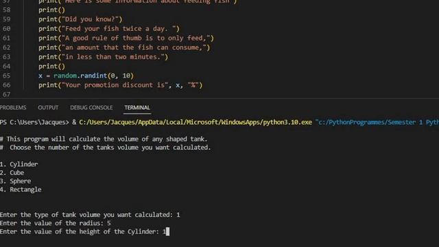
Task: Click the empty print() on line 58
Action: pyautogui.click(x=52, y=10)
